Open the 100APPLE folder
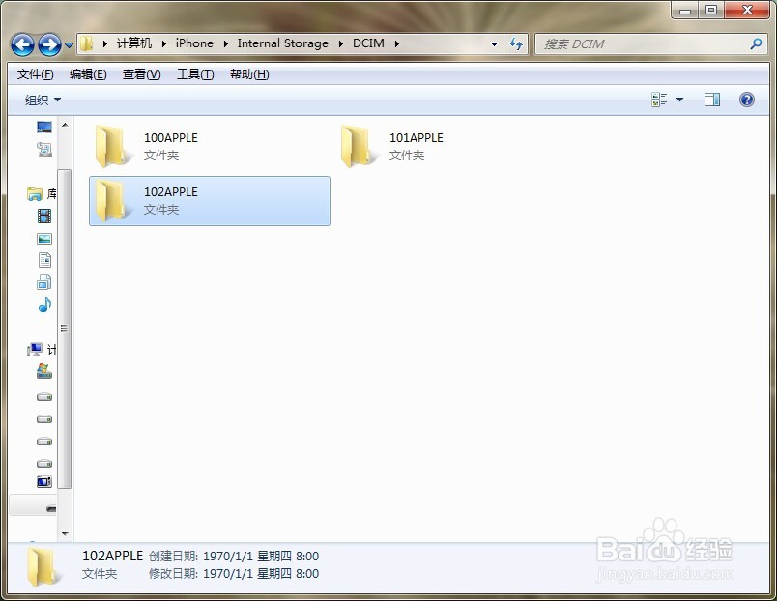The width and height of the screenshot is (777, 601). click(209, 147)
